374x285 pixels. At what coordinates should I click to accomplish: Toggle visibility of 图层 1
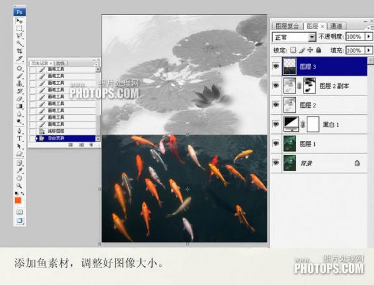[276, 143]
